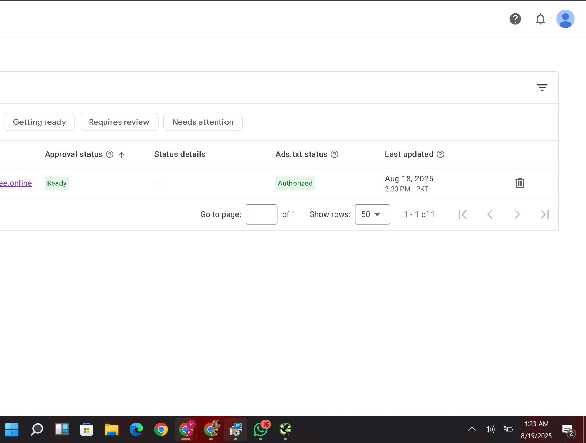This screenshot has width=586, height=443.
Task: Open the notifications bell
Action: click(540, 19)
